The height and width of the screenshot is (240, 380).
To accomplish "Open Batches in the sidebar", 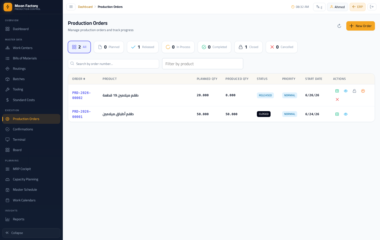I will [31, 79].
